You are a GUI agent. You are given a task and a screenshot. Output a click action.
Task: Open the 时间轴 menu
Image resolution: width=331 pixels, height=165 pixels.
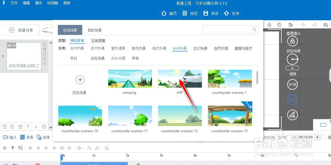pos(53,3)
